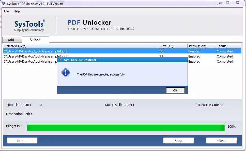Select the sample1.pdf file row
Image resolution: width=246 pixels, height=151 pixels.
coord(122,51)
